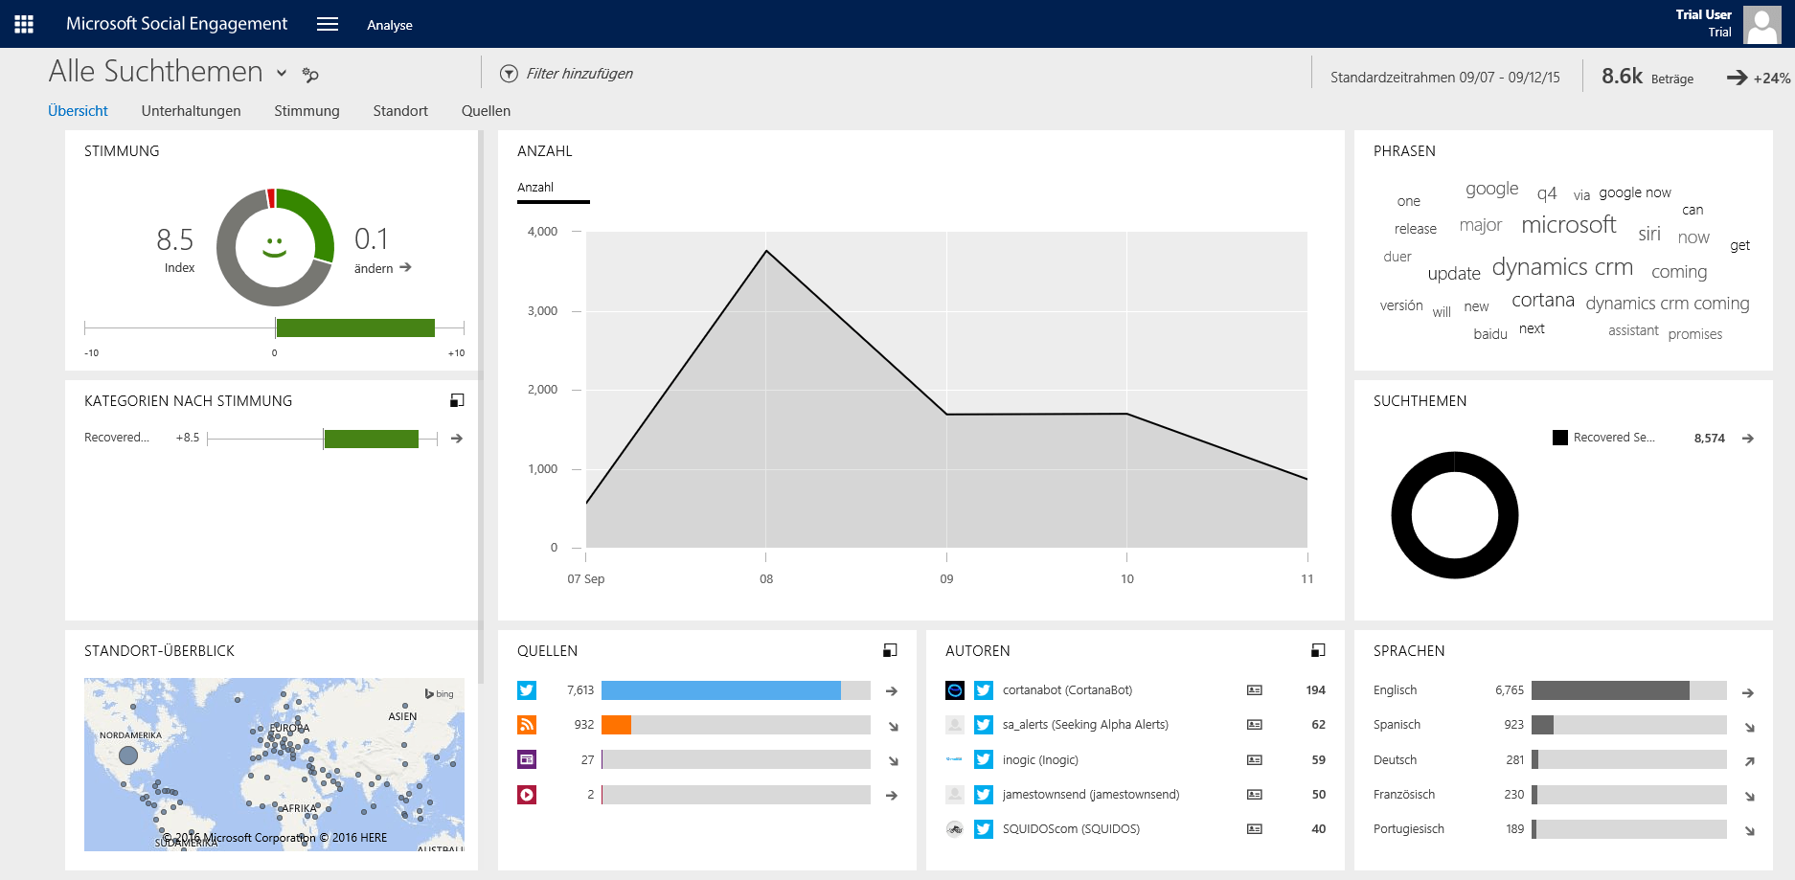
Task: Select the news source icon with 27
Action: 527,759
